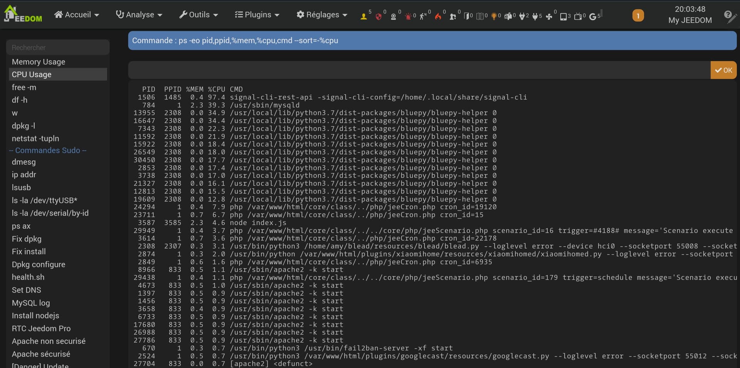Click the light bulb summary icon

click(x=493, y=16)
